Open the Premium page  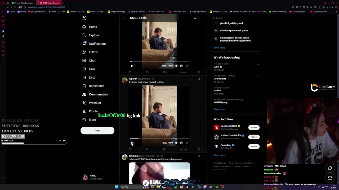[92, 103]
